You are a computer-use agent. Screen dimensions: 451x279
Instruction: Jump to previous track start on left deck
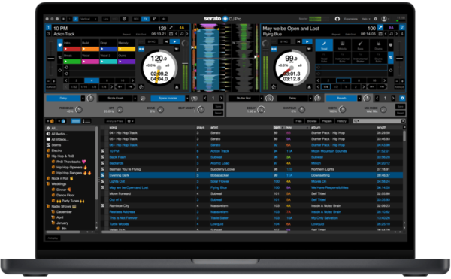click(x=166, y=41)
